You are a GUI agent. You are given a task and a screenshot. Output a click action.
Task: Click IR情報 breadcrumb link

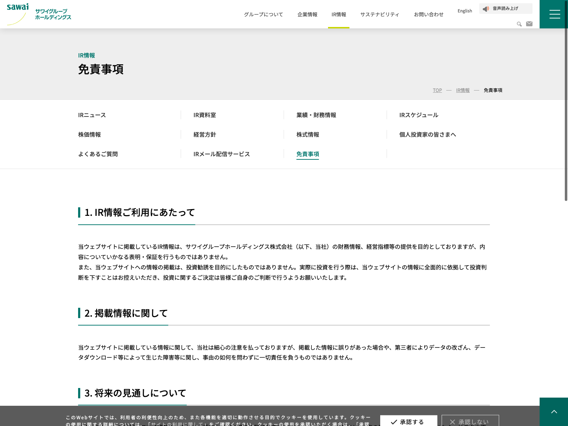pyautogui.click(x=463, y=90)
